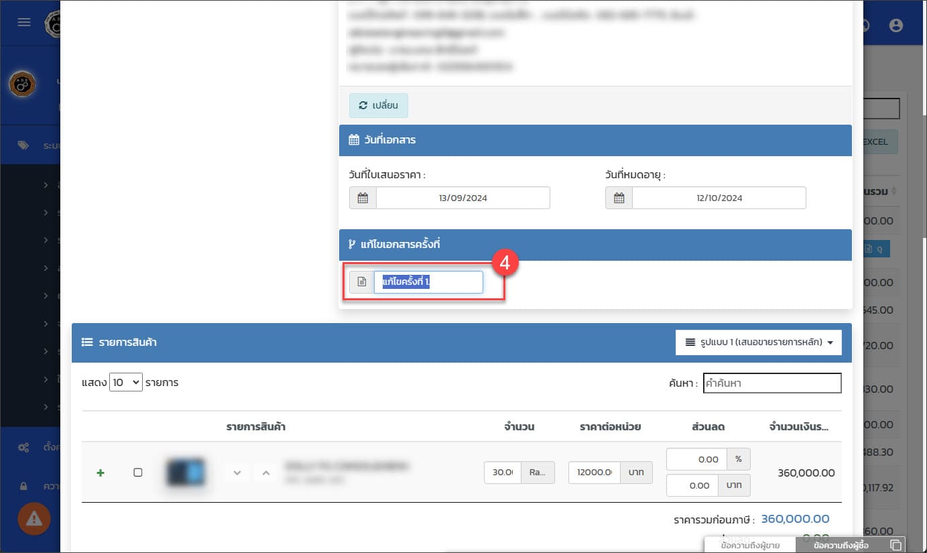The height and width of the screenshot is (553, 927).
Task: Click the copy icon beside buyer message
Action: click(x=895, y=545)
